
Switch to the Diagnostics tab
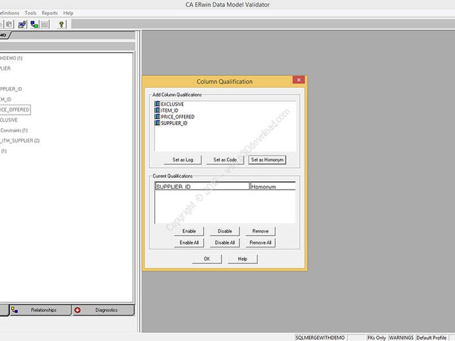pyautogui.click(x=104, y=310)
